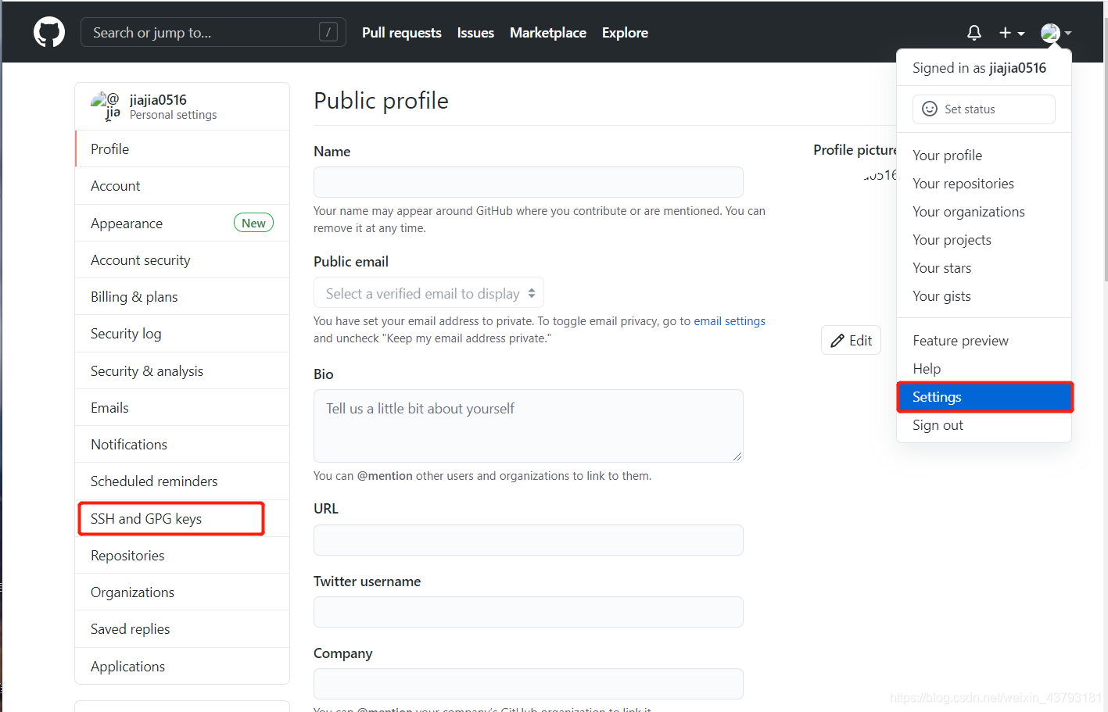The height and width of the screenshot is (712, 1108).
Task: Open Account settings in sidebar
Action: pos(182,186)
